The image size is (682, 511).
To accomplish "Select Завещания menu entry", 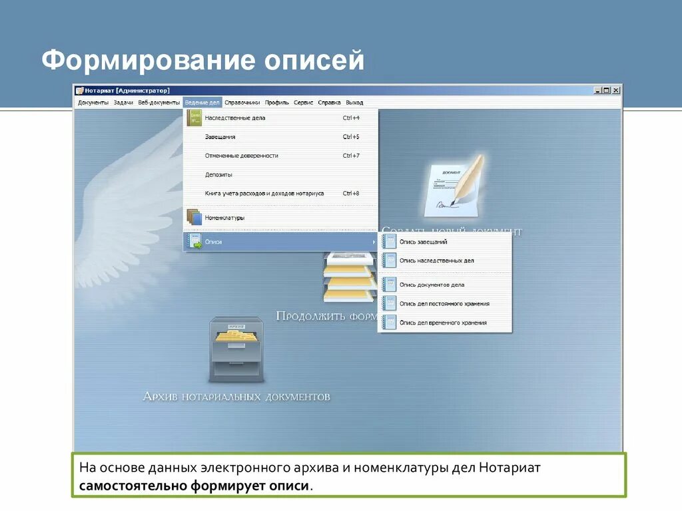I will pos(280,137).
